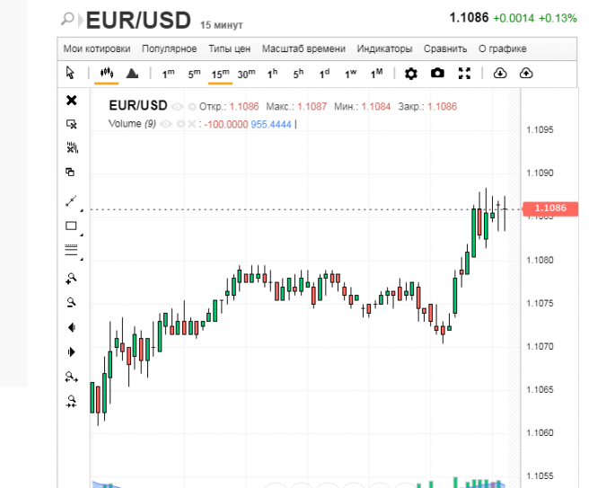597x488 pixels.
Task: Click the bold X delete-all icon in sidebar
Action: 71,101
